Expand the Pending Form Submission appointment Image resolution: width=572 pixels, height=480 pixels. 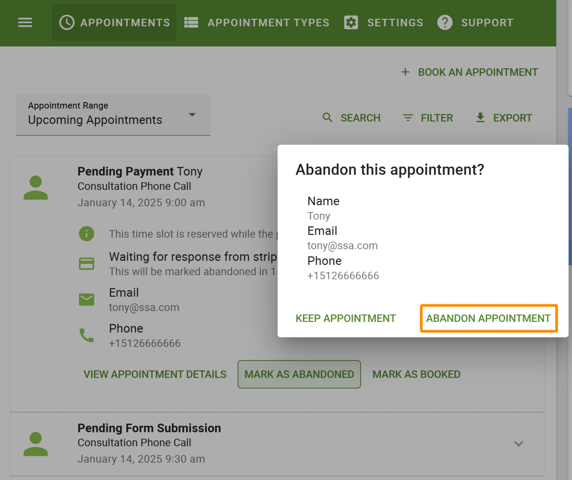pos(518,444)
